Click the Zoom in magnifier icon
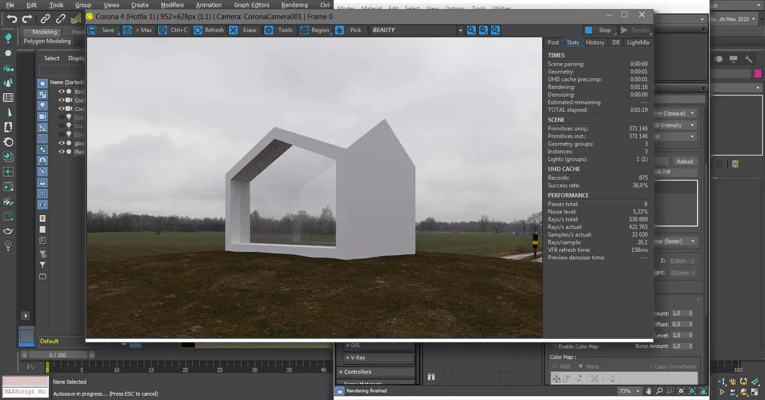765x400 pixels. (x=471, y=30)
